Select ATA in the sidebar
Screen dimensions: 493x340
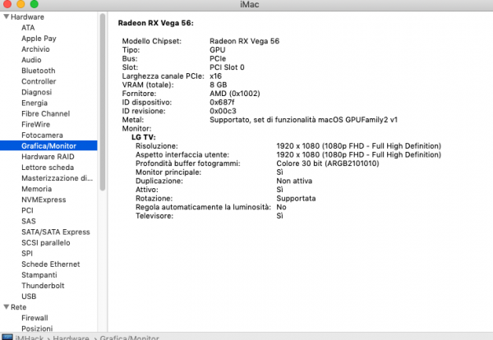[x=28, y=28]
